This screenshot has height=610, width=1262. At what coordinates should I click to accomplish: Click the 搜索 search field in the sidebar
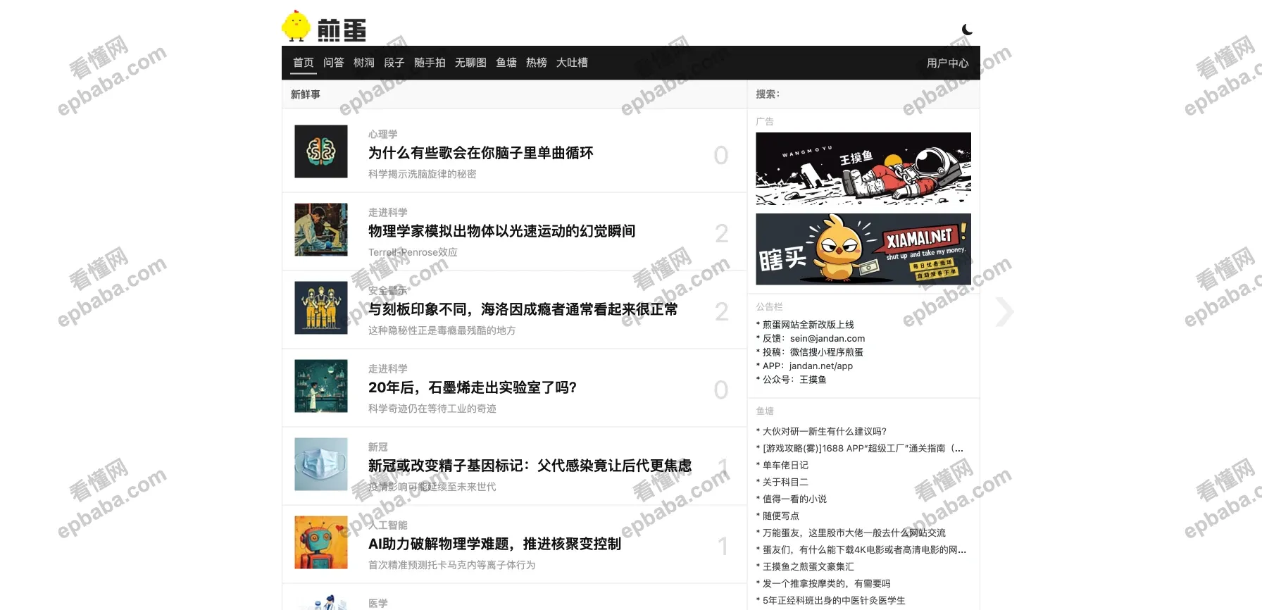coord(863,94)
